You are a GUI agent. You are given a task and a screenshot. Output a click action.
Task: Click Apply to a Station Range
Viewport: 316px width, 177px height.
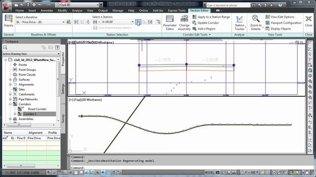point(211,17)
